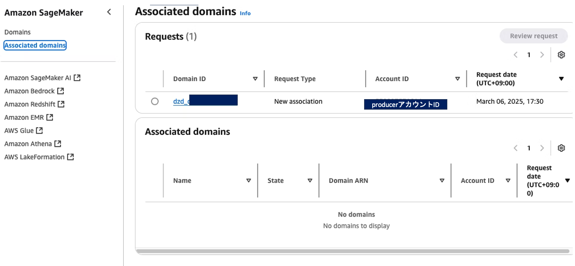Collapse the Amazon SageMaker sidebar
Viewport: 575px width, 266px height.
point(109,12)
